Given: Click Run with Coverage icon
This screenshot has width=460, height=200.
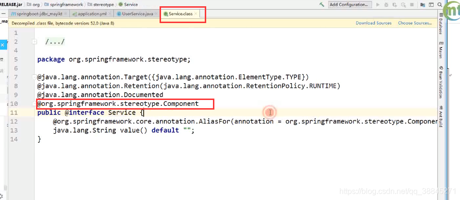Looking at the screenshot, I should 395,5.
